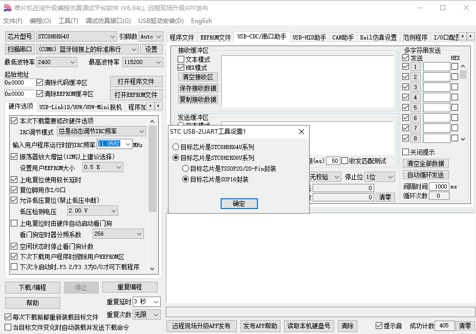Click 扫描串口 button
The width and height of the screenshot is (476, 334).
(20, 49)
